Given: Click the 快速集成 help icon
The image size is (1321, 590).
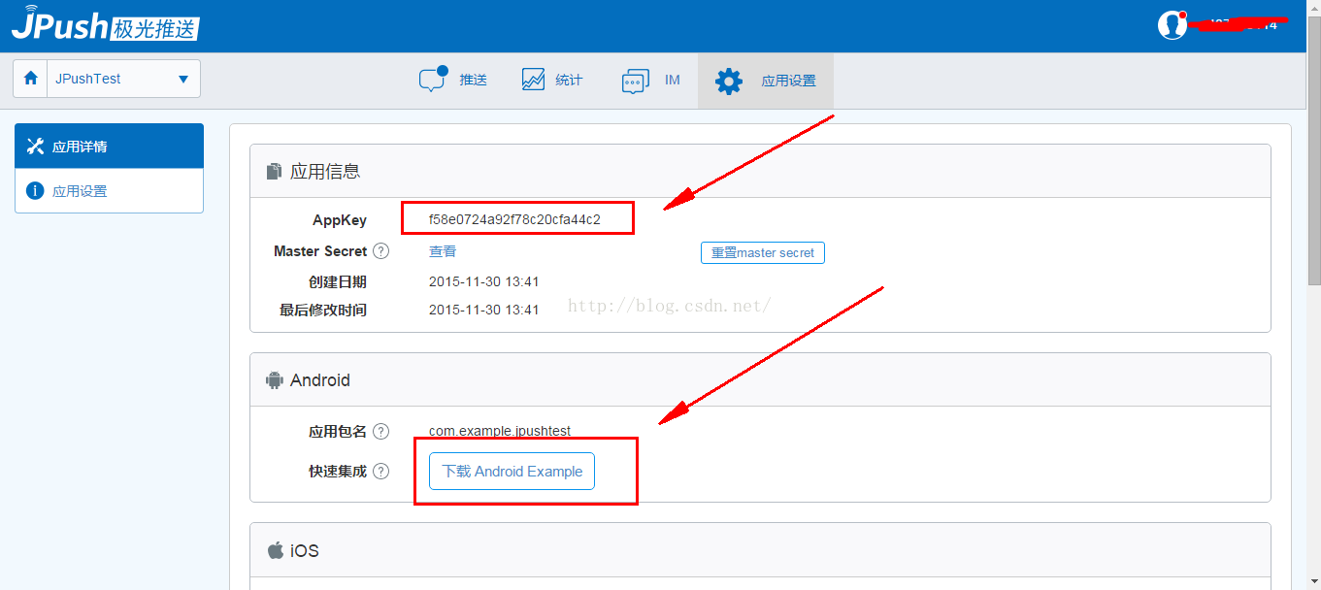Looking at the screenshot, I should pos(381,471).
